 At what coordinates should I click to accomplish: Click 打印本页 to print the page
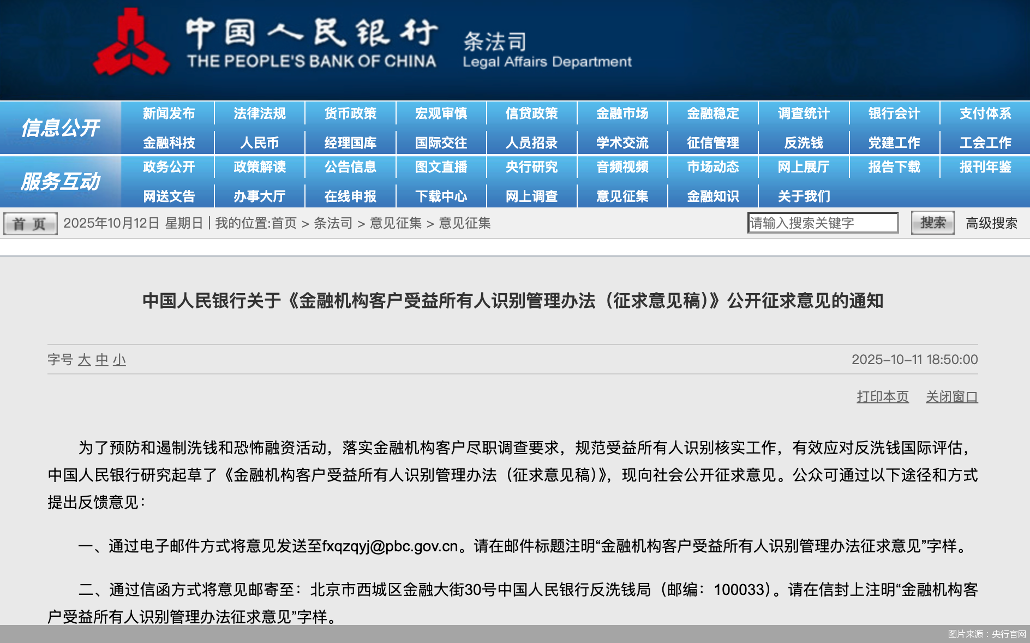click(x=882, y=397)
